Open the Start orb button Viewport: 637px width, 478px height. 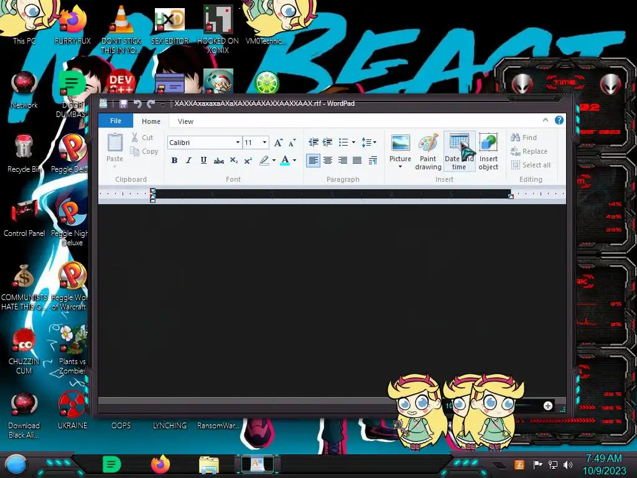point(16,465)
